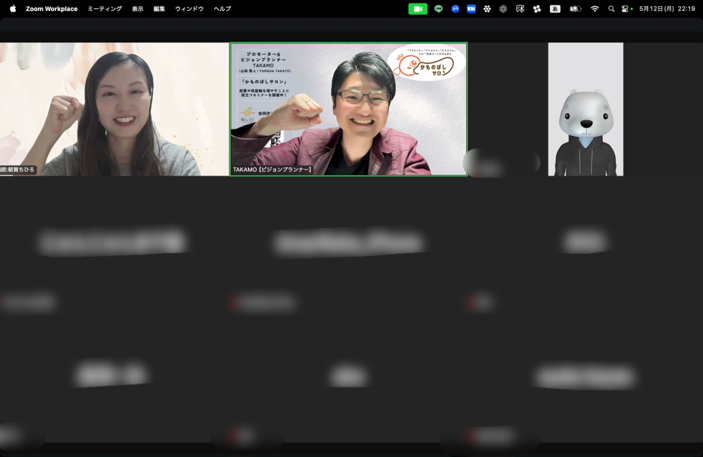Open Control Center toggles icon
Viewport: 703px width, 457px height.
coord(626,9)
